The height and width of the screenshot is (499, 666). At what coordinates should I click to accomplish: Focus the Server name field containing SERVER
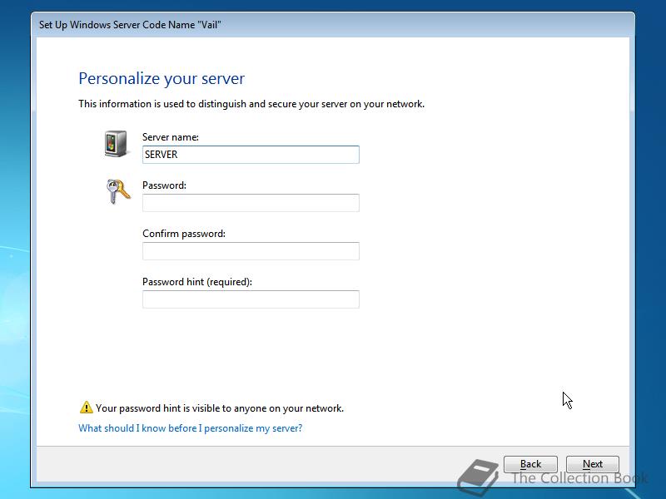point(251,155)
